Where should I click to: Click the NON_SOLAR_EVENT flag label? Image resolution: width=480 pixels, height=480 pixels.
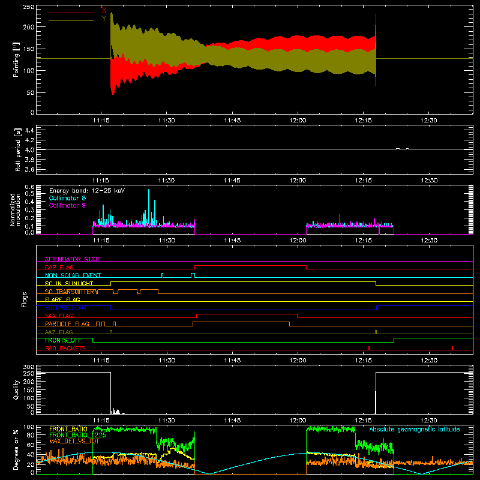[x=73, y=275]
